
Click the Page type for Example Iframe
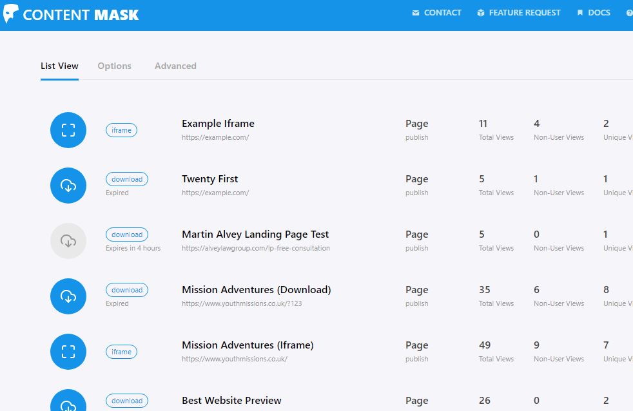click(416, 124)
